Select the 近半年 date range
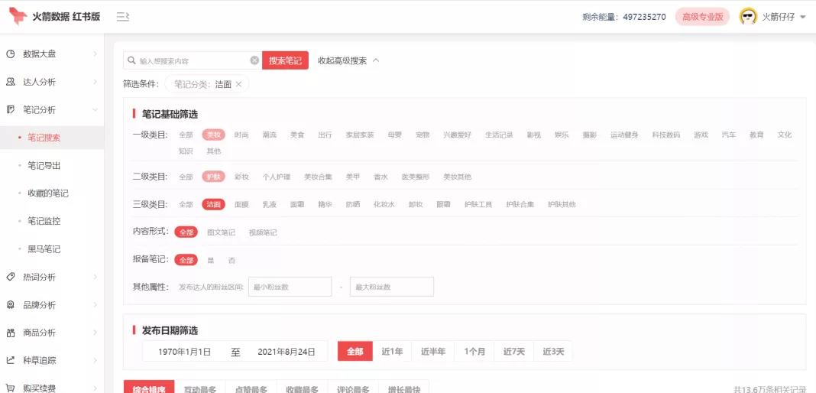Image resolution: width=816 pixels, height=393 pixels. click(x=433, y=352)
